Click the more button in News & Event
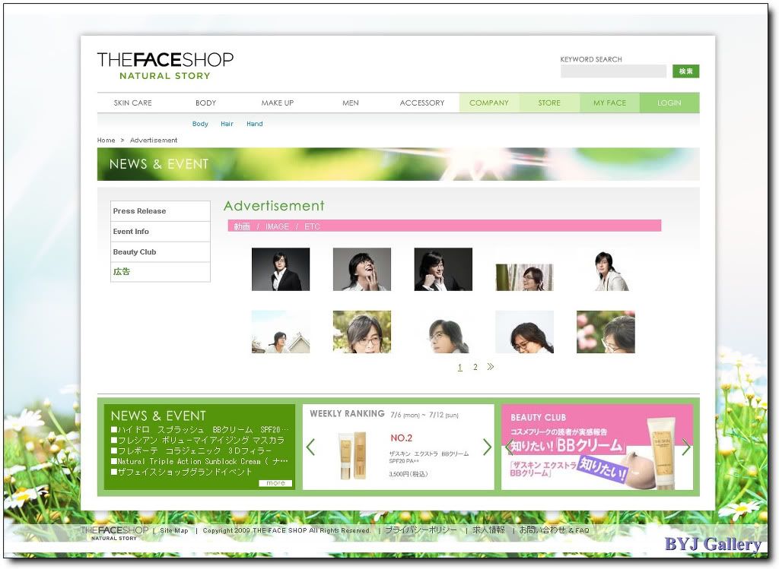The width and height of the screenshot is (779, 569). point(275,483)
